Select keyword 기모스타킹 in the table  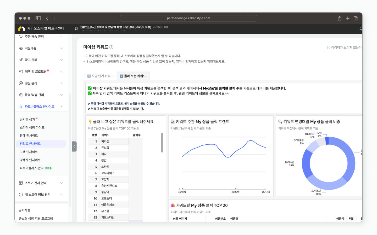108,217
